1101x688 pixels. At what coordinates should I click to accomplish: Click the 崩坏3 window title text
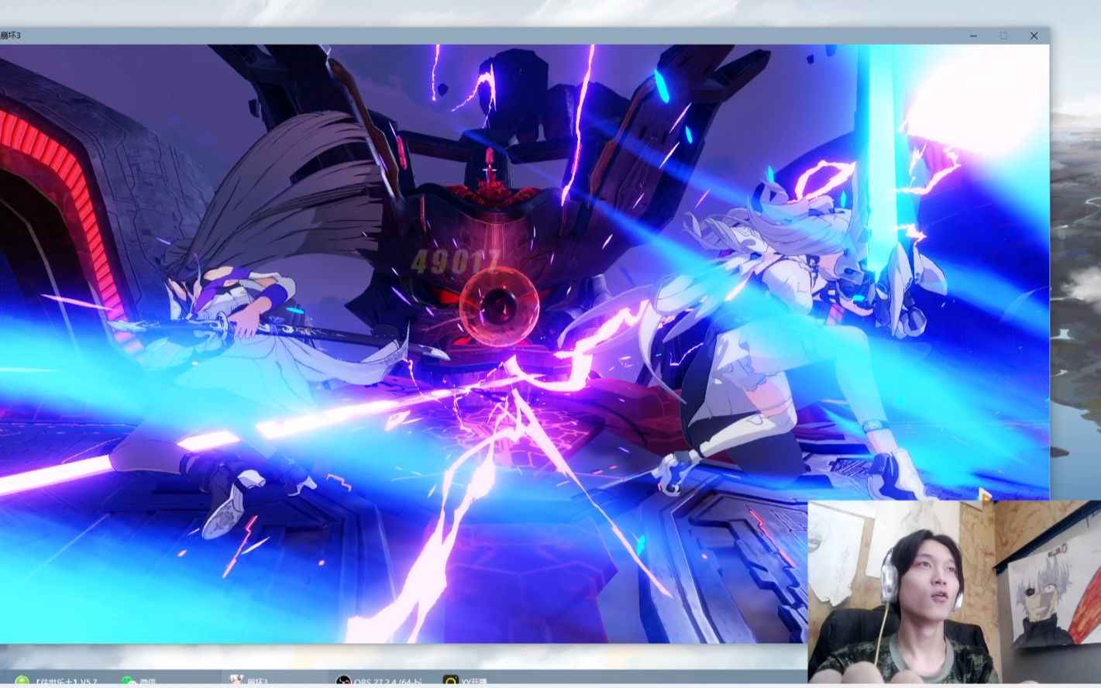(11, 36)
